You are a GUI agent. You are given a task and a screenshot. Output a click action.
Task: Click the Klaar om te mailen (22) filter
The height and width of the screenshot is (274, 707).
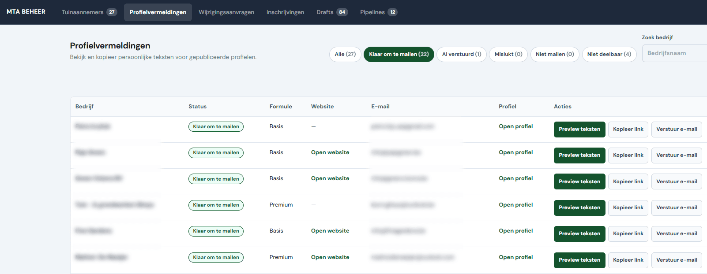[399, 54]
